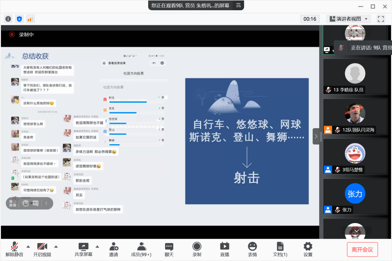Expand the video options arrow
This screenshot has width=392, height=261.
(56, 246)
